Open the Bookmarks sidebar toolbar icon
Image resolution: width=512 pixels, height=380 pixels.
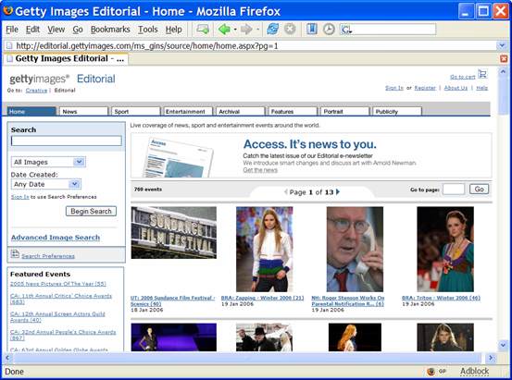[312, 29]
